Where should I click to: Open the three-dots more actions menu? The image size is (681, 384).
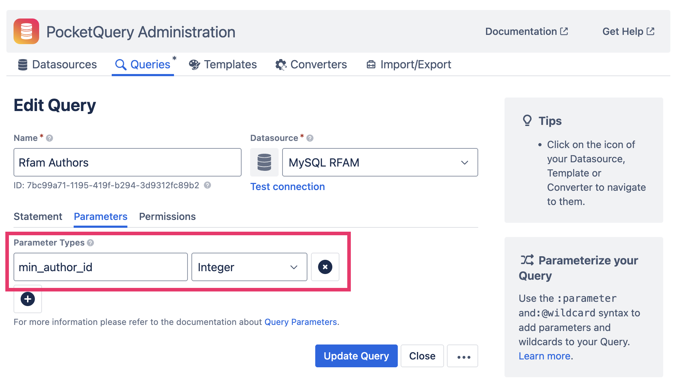463,356
